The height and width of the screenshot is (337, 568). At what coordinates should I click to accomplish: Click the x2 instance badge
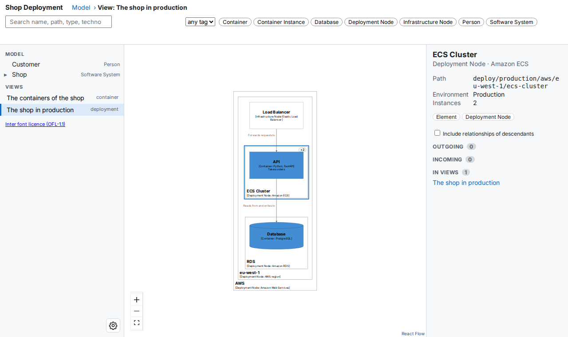point(303,150)
